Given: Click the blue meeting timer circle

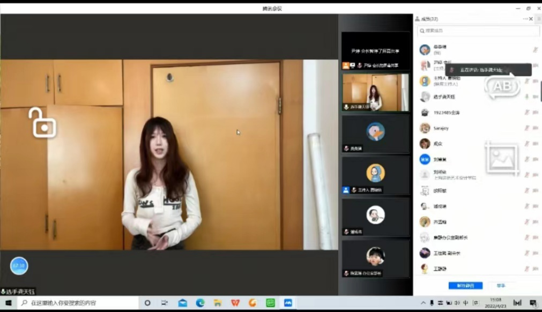Looking at the screenshot, I should [19, 265].
